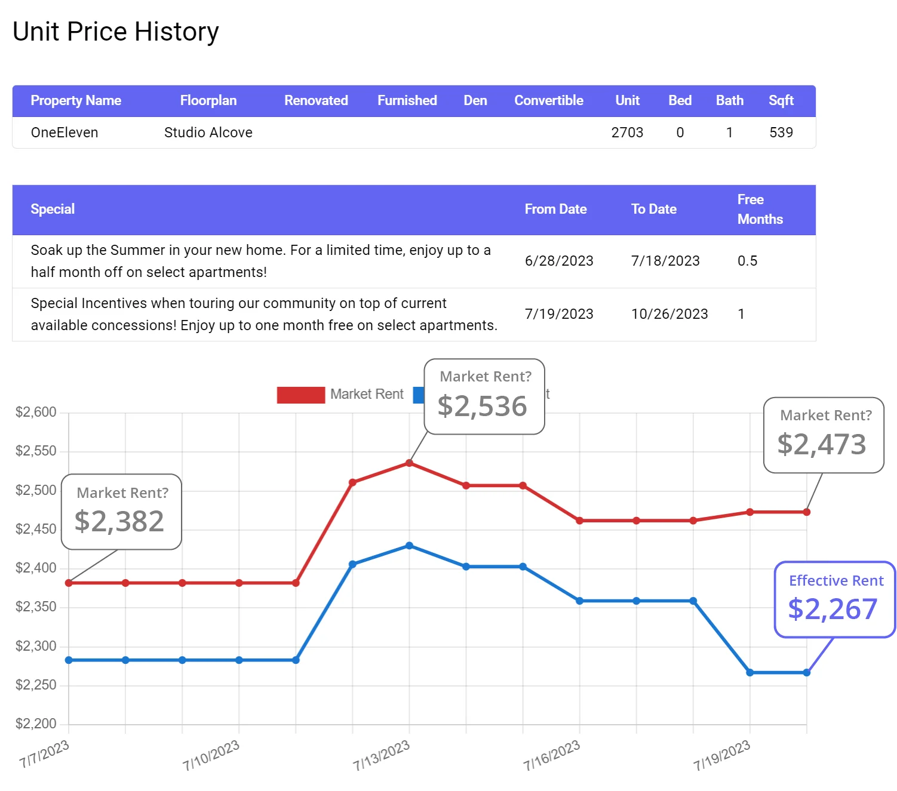
Task: Click the first red Market Rent data point
Action: click(x=69, y=583)
